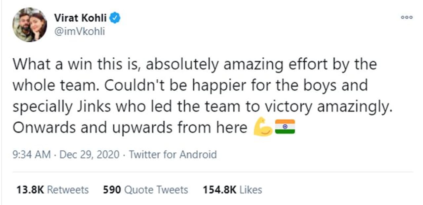Open the @imVkohli handle link
The width and height of the screenshot is (423, 205).
click(x=79, y=32)
